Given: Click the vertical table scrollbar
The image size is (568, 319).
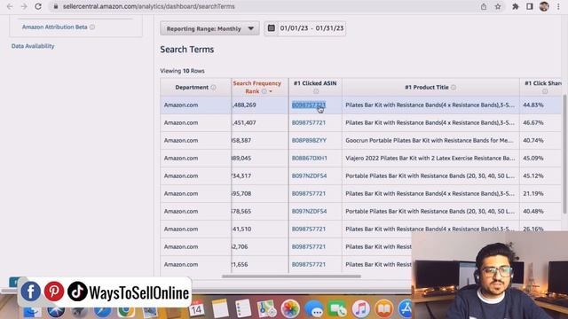Looking at the screenshot, I should (x=564, y=153).
